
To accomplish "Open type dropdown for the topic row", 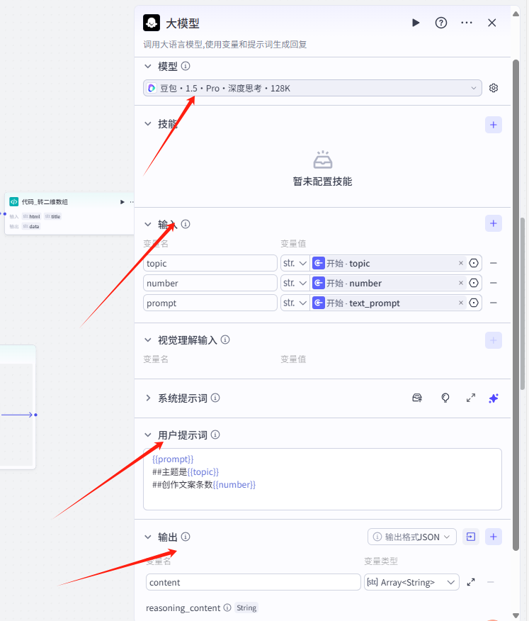I will (x=295, y=263).
